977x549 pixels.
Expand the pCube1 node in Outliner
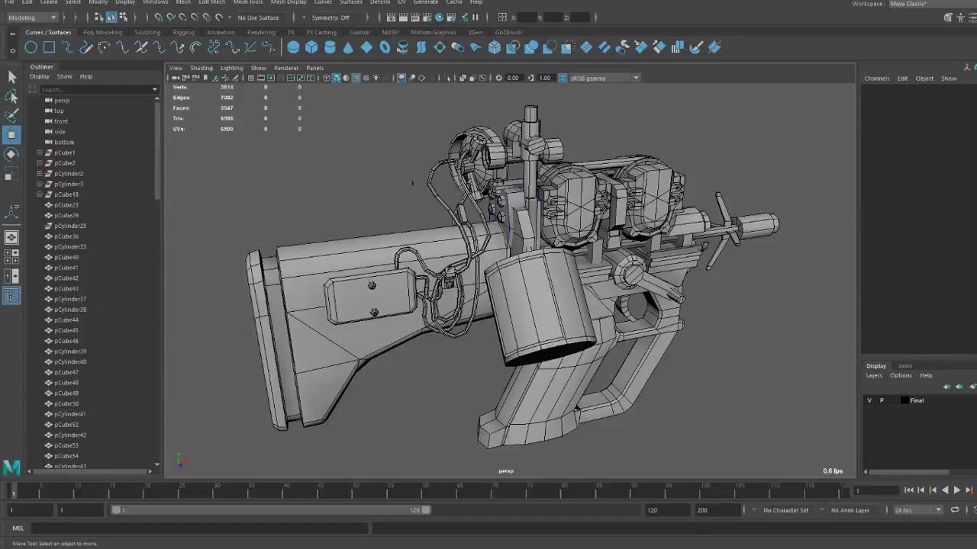[x=40, y=152]
